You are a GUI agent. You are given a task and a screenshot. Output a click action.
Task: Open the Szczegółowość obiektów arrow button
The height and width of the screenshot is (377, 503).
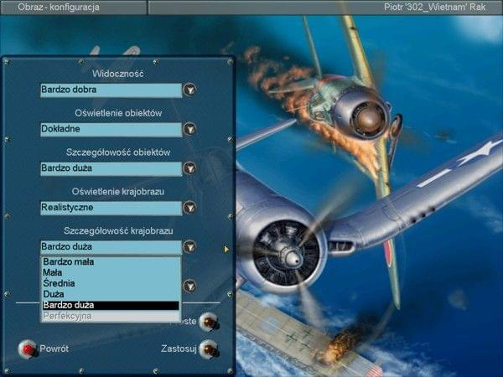click(189, 168)
